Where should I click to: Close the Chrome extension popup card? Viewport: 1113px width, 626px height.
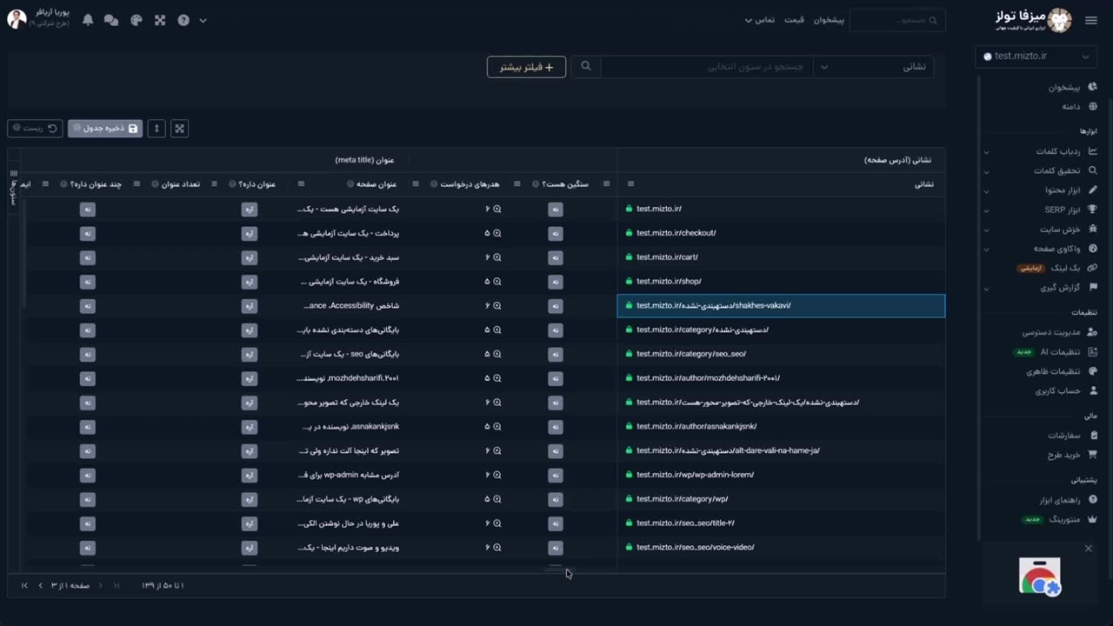tap(1088, 549)
